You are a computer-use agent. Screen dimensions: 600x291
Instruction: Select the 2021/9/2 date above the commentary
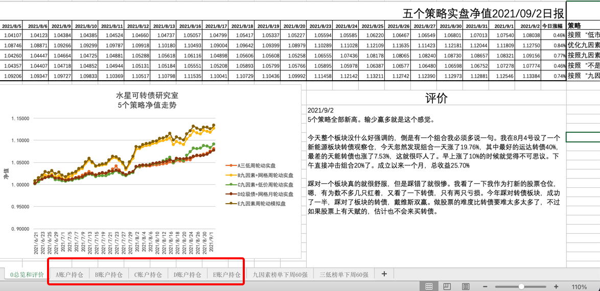[x=320, y=110]
